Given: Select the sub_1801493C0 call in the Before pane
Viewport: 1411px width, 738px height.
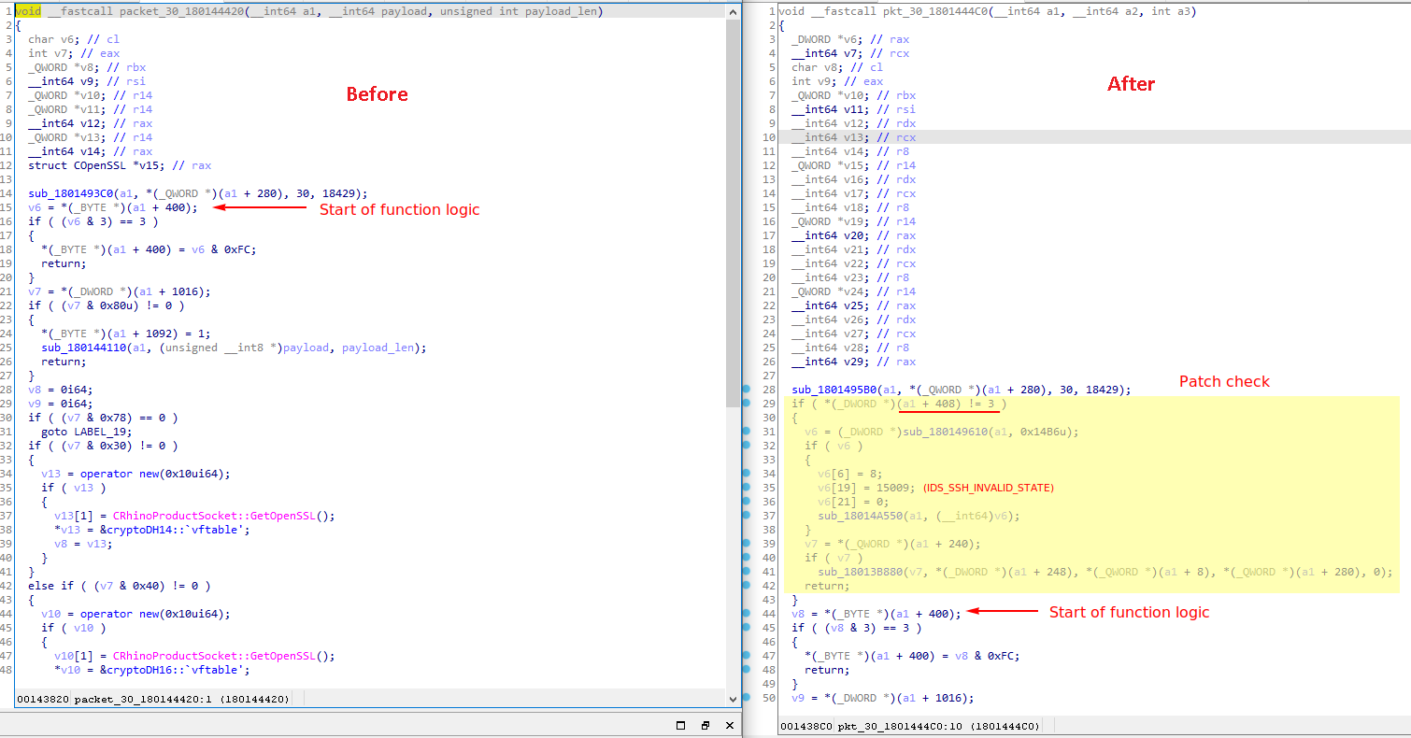Looking at the screenshot, I should click(x=69, y=193).
